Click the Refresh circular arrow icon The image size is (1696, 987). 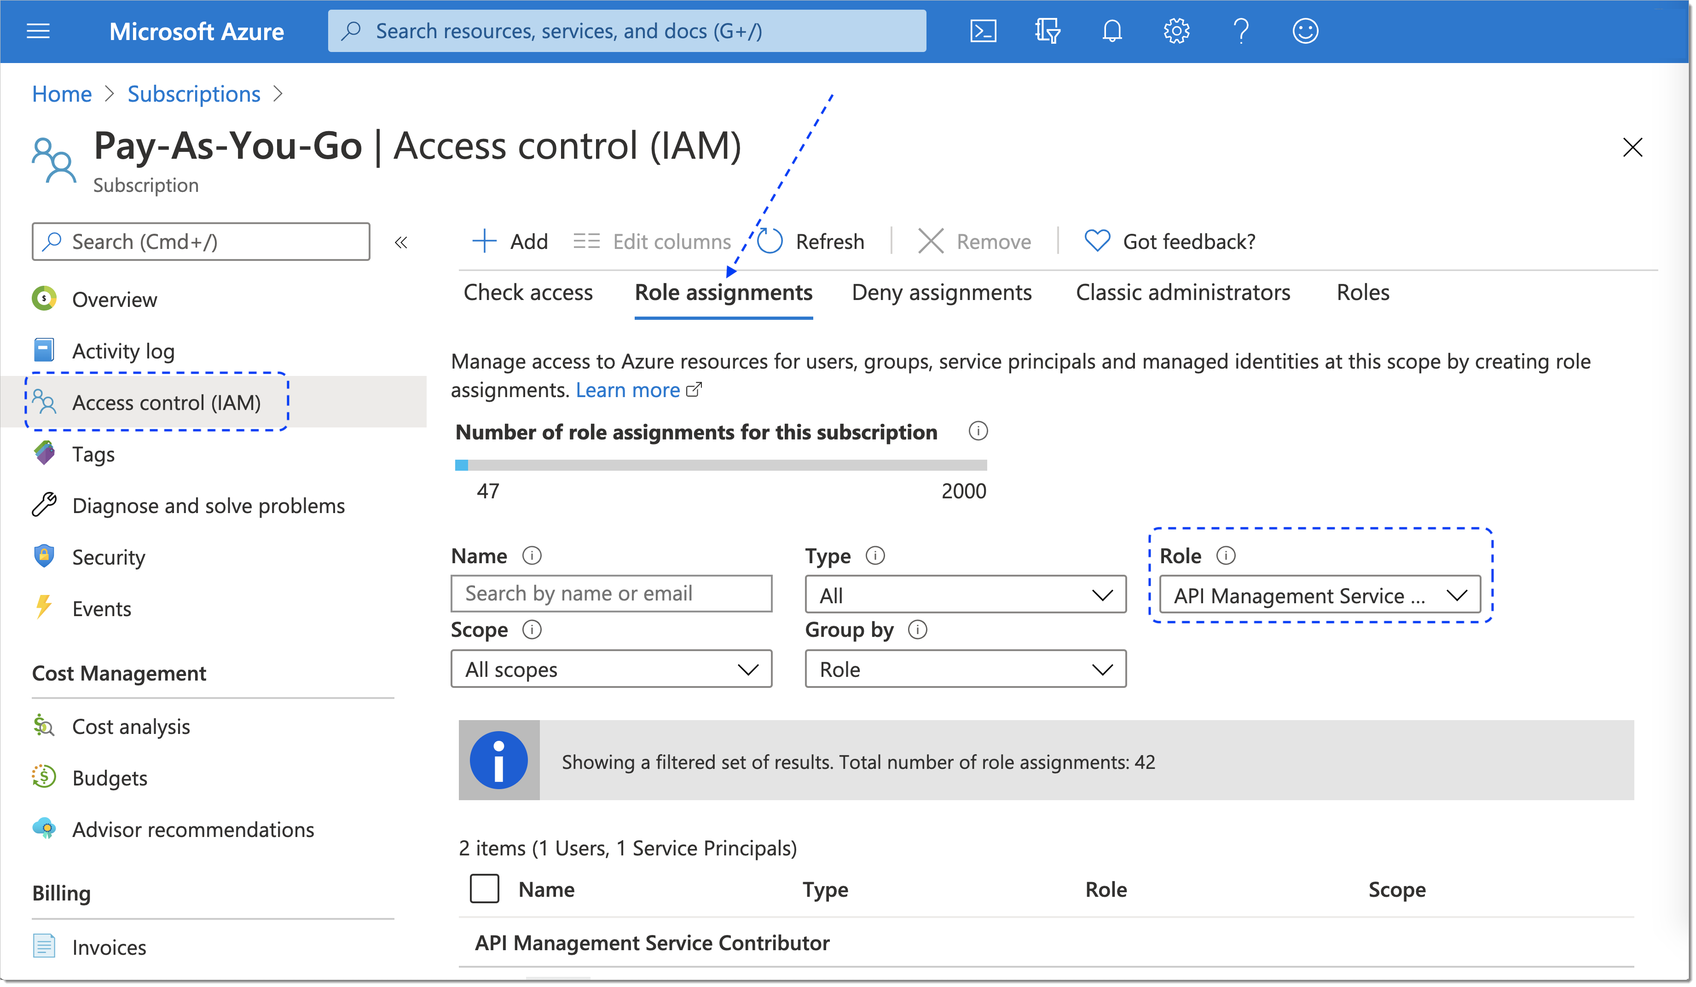click(770, 241)
